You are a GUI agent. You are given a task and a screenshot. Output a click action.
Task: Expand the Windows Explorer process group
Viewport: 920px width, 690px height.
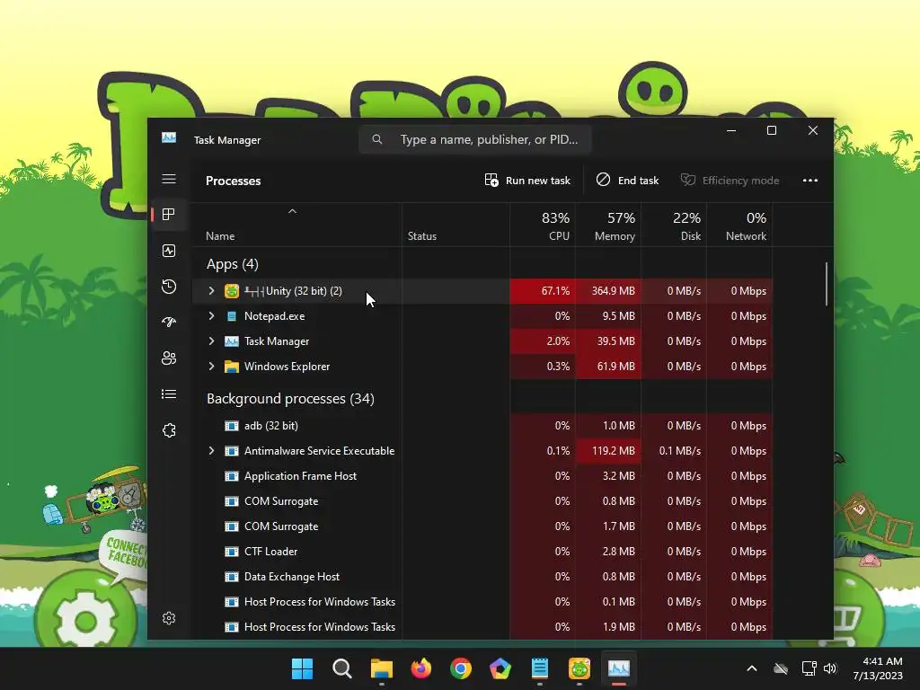pos(211,367)
